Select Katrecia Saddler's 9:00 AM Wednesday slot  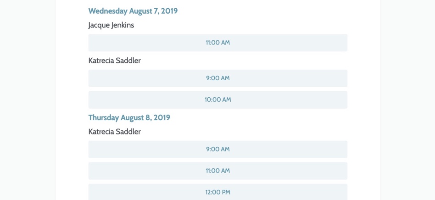coord(218,78)
